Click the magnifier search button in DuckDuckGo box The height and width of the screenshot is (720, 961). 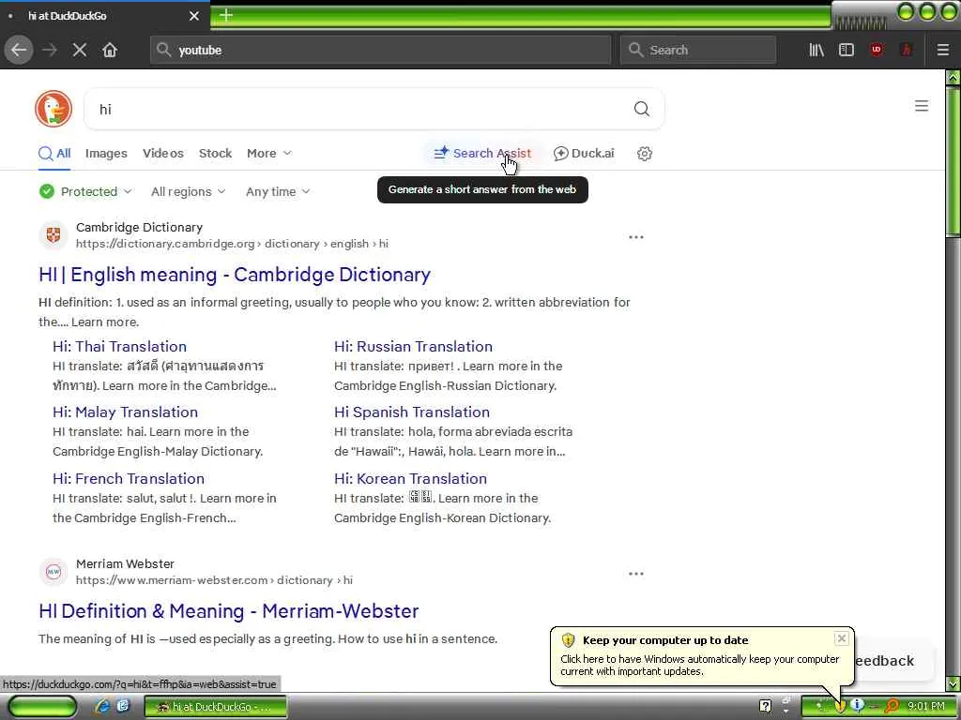tap(642, 109)
